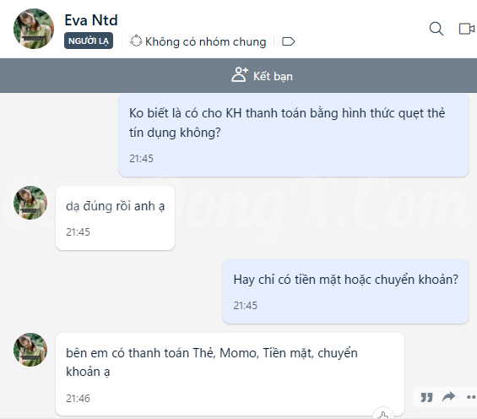Viewport: 477px width, 419px height.
Task: Click the NGƯỜI LẠ badge
Action: pyautogui.click(x=89, y=41)
